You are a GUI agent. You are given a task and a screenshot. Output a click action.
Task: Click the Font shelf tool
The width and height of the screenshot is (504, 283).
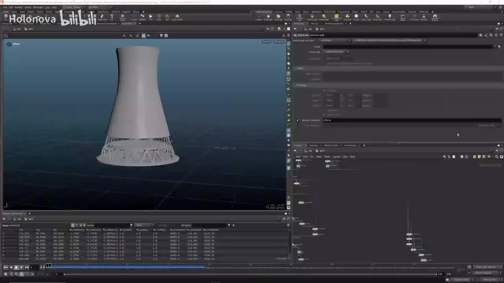pos(112,17)
